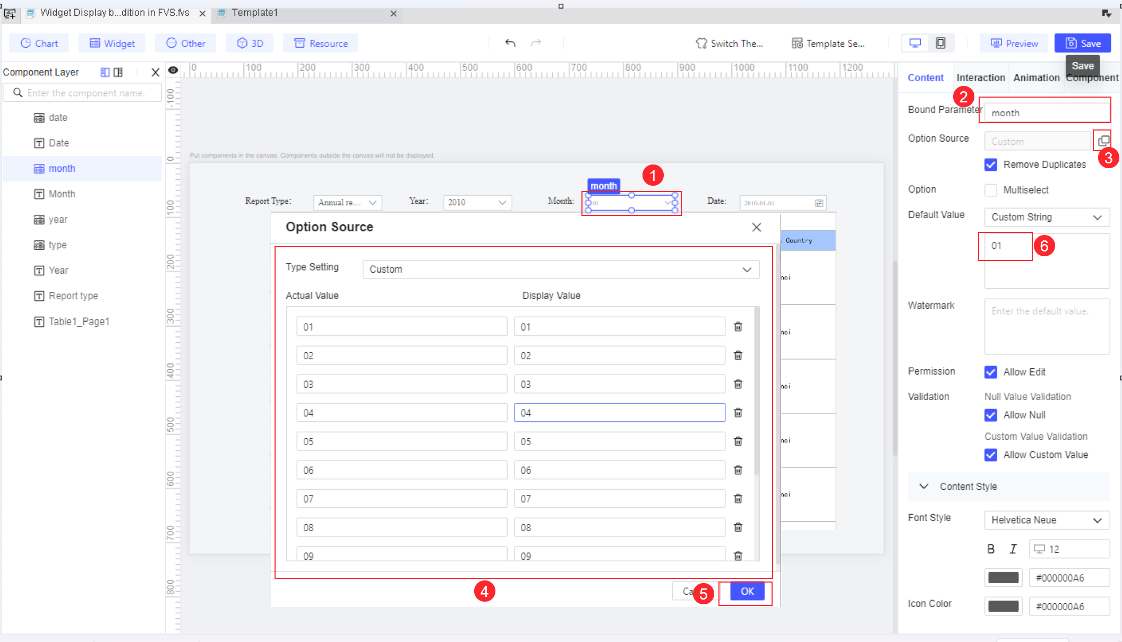This screenshot has height=642, width=1122.
Task: Delete the 03 option row
Action: click(x=738, y=384)
